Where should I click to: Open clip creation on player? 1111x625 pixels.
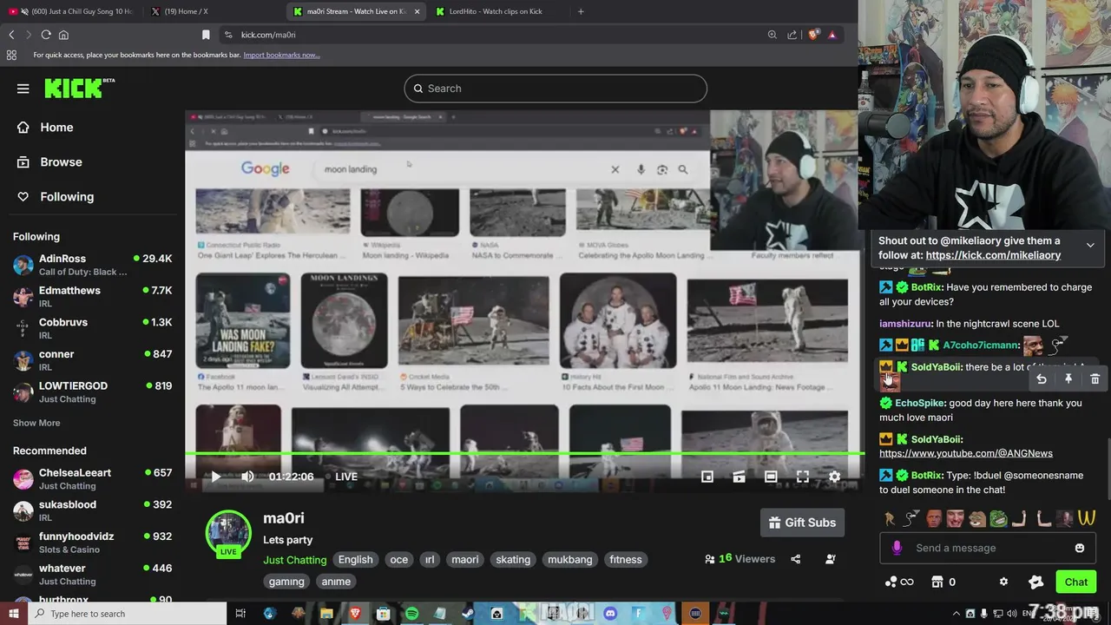pos(739,477)
